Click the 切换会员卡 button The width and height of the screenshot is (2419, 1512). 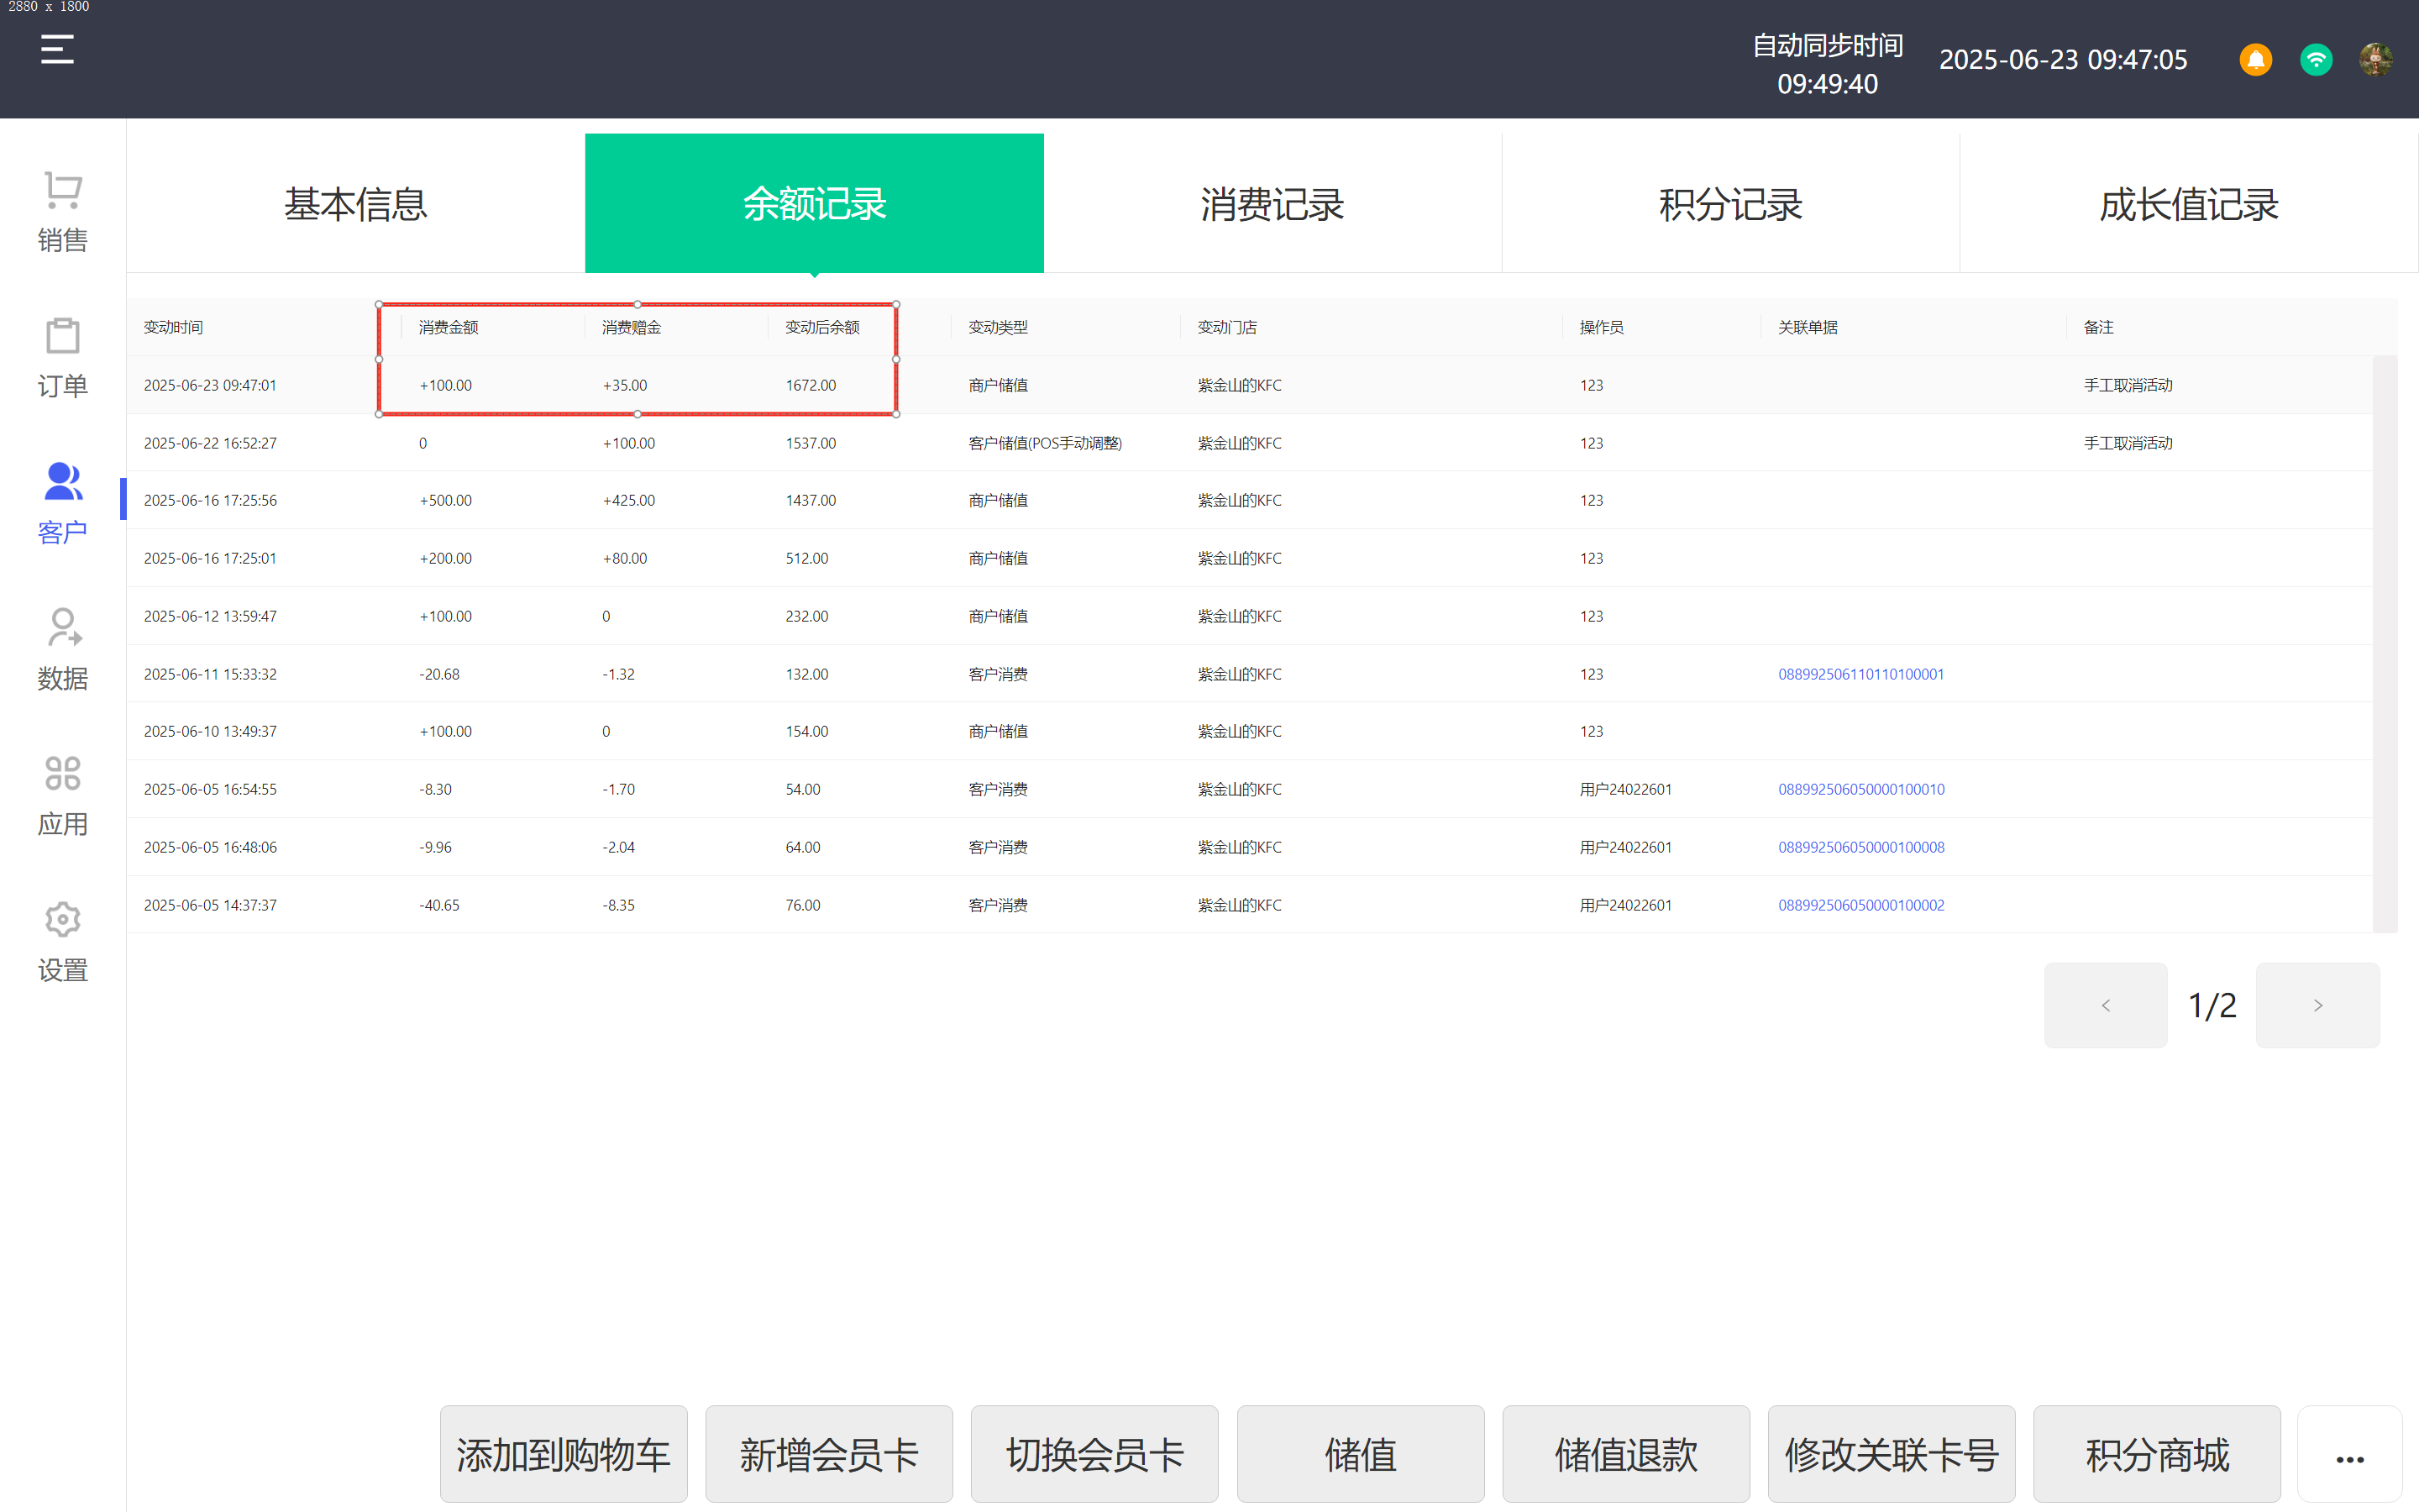tap(1094, 1454)
